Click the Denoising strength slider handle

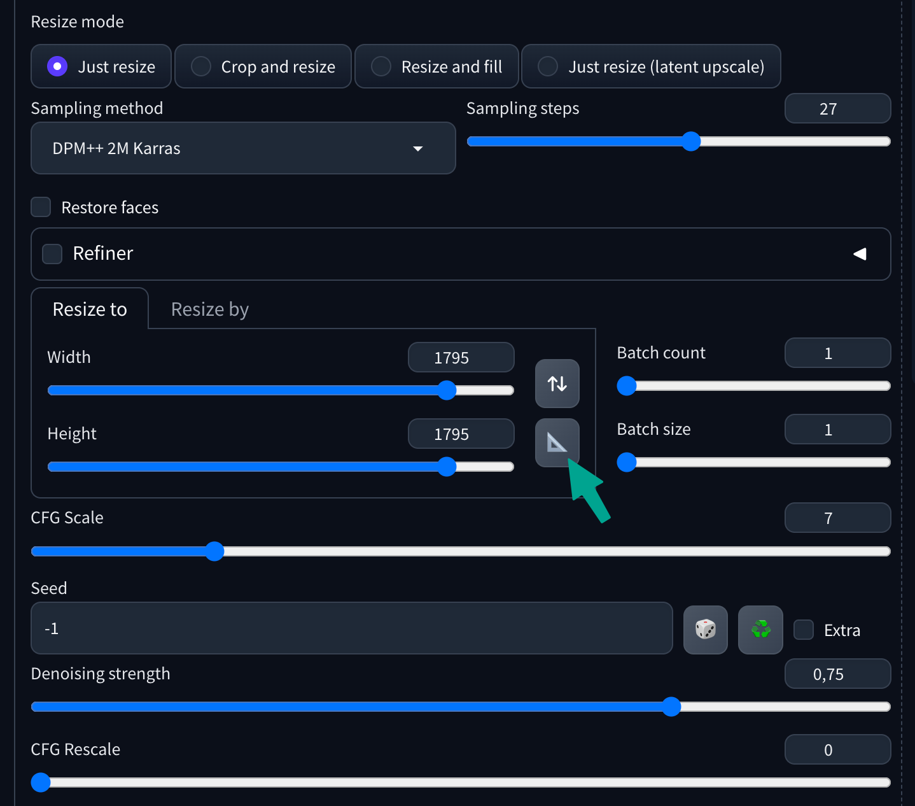point(671,707)
